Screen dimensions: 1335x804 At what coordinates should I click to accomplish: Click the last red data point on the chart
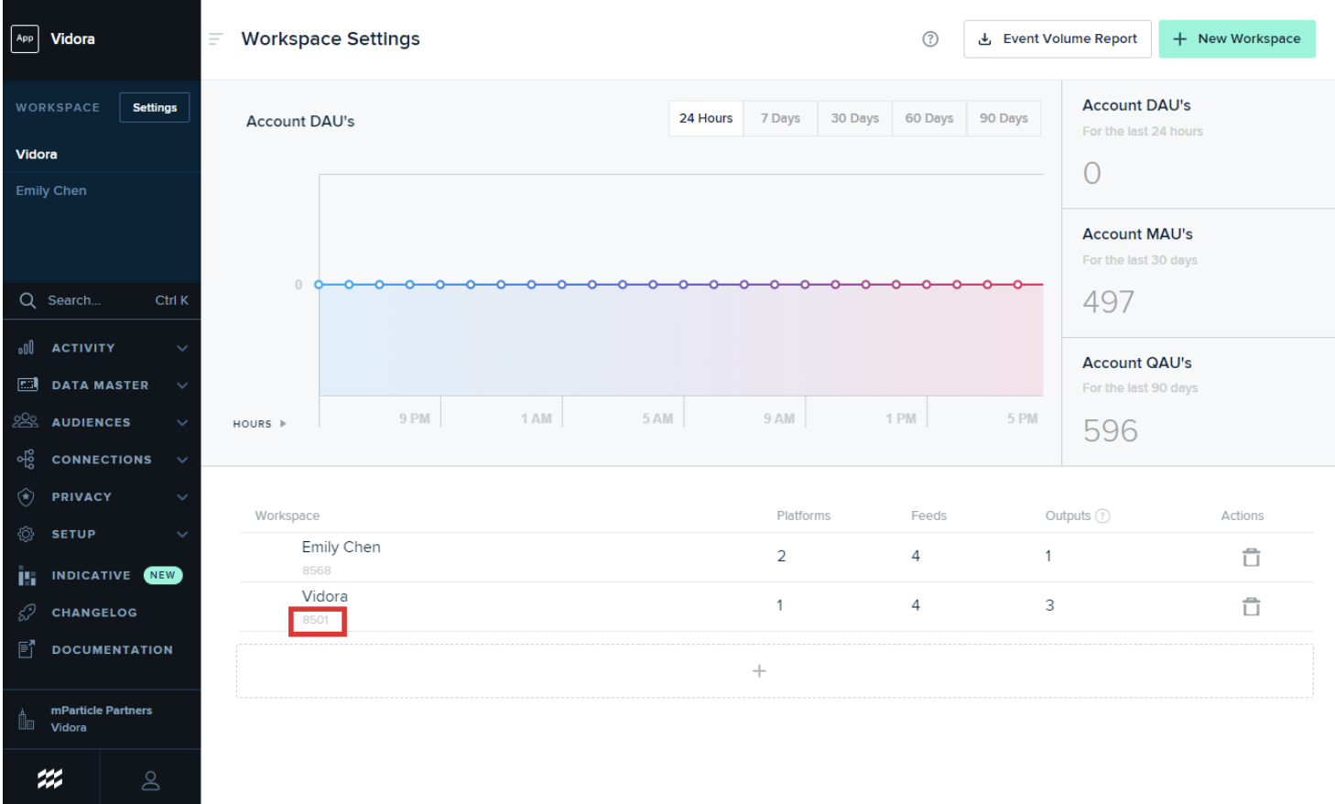1017,285
